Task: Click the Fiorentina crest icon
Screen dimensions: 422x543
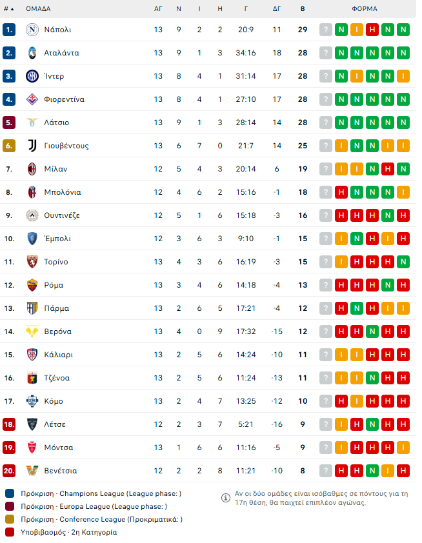Action: coord(32,99)
